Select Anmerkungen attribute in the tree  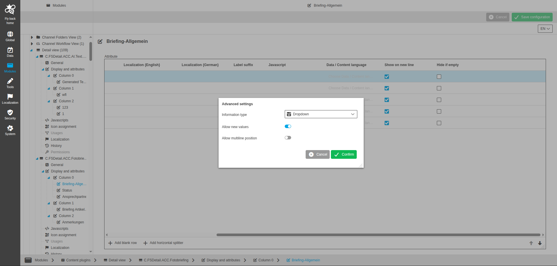coord(73,222)
